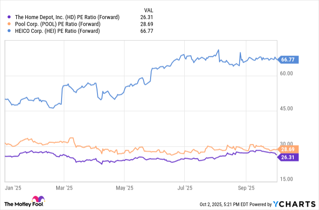319x210 pixels.
Task: Click the Powered by text
Action: (260, 204)
